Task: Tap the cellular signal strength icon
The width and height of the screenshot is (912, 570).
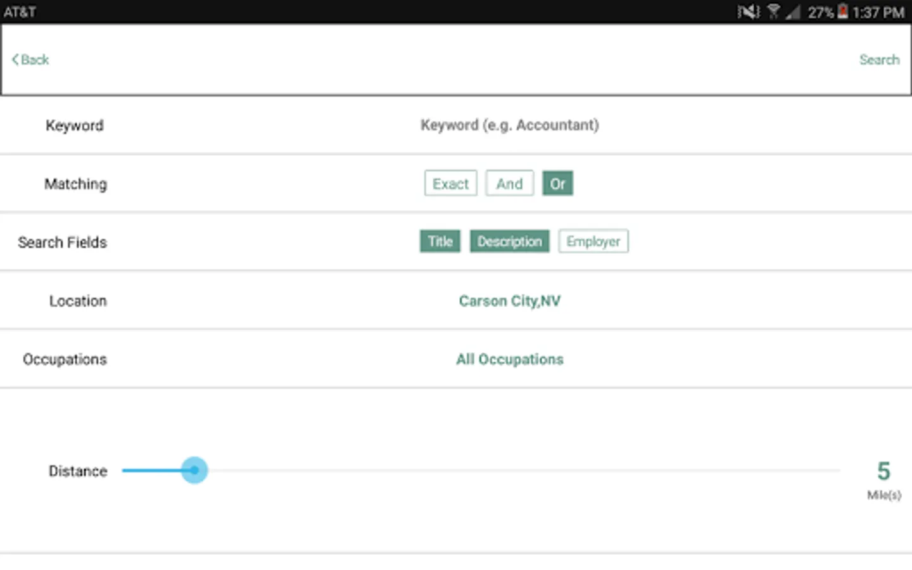Action: [792, 12]
